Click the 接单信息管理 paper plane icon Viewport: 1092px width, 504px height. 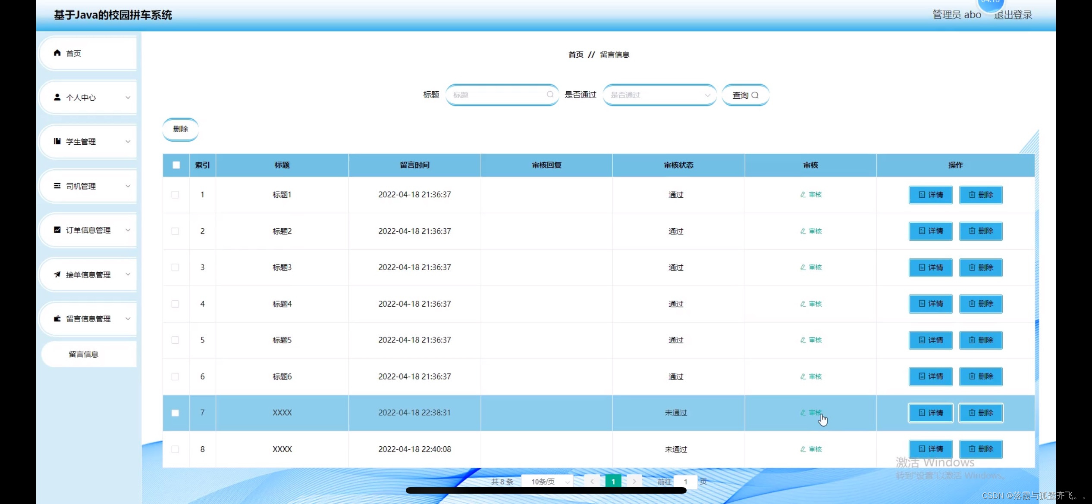pos(57,274)
